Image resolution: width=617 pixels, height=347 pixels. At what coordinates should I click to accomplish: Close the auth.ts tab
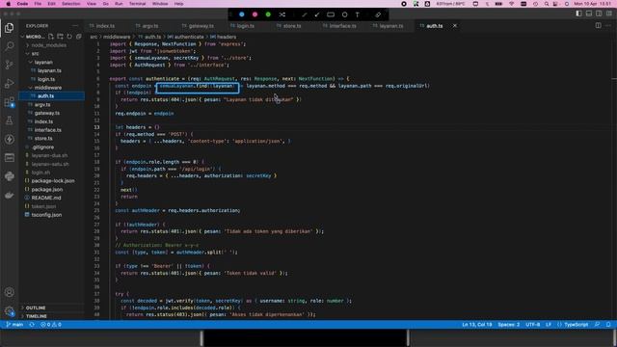tap(455, 26)
